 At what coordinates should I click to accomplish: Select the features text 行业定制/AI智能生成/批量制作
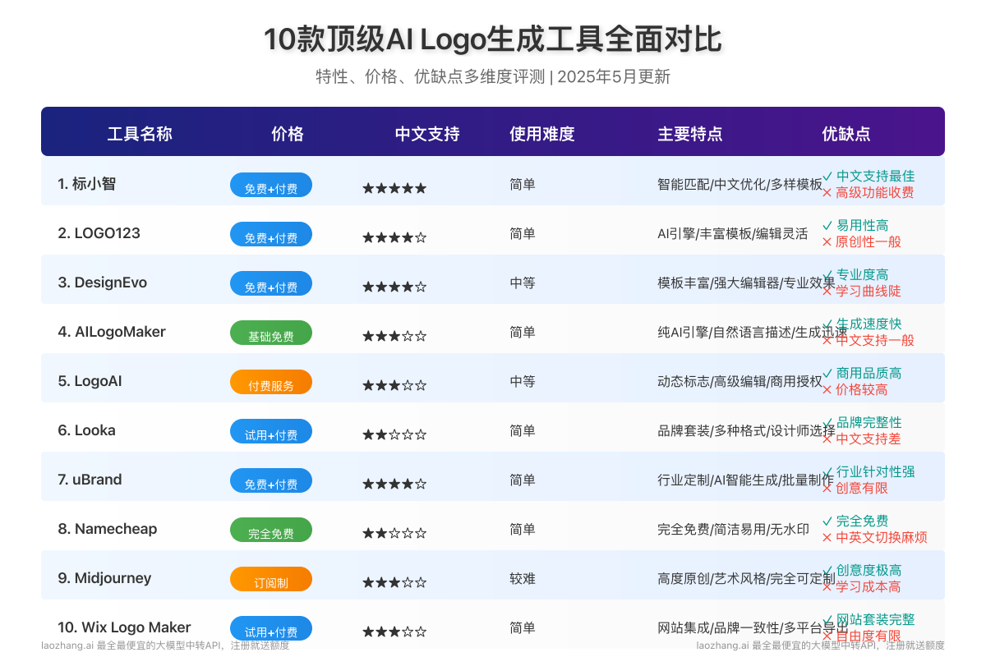pos(746,480)
